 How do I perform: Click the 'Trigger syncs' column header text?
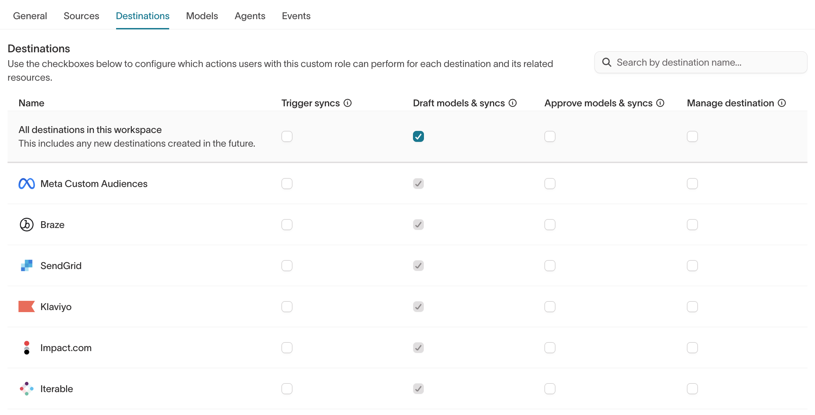tap(311, 103)
